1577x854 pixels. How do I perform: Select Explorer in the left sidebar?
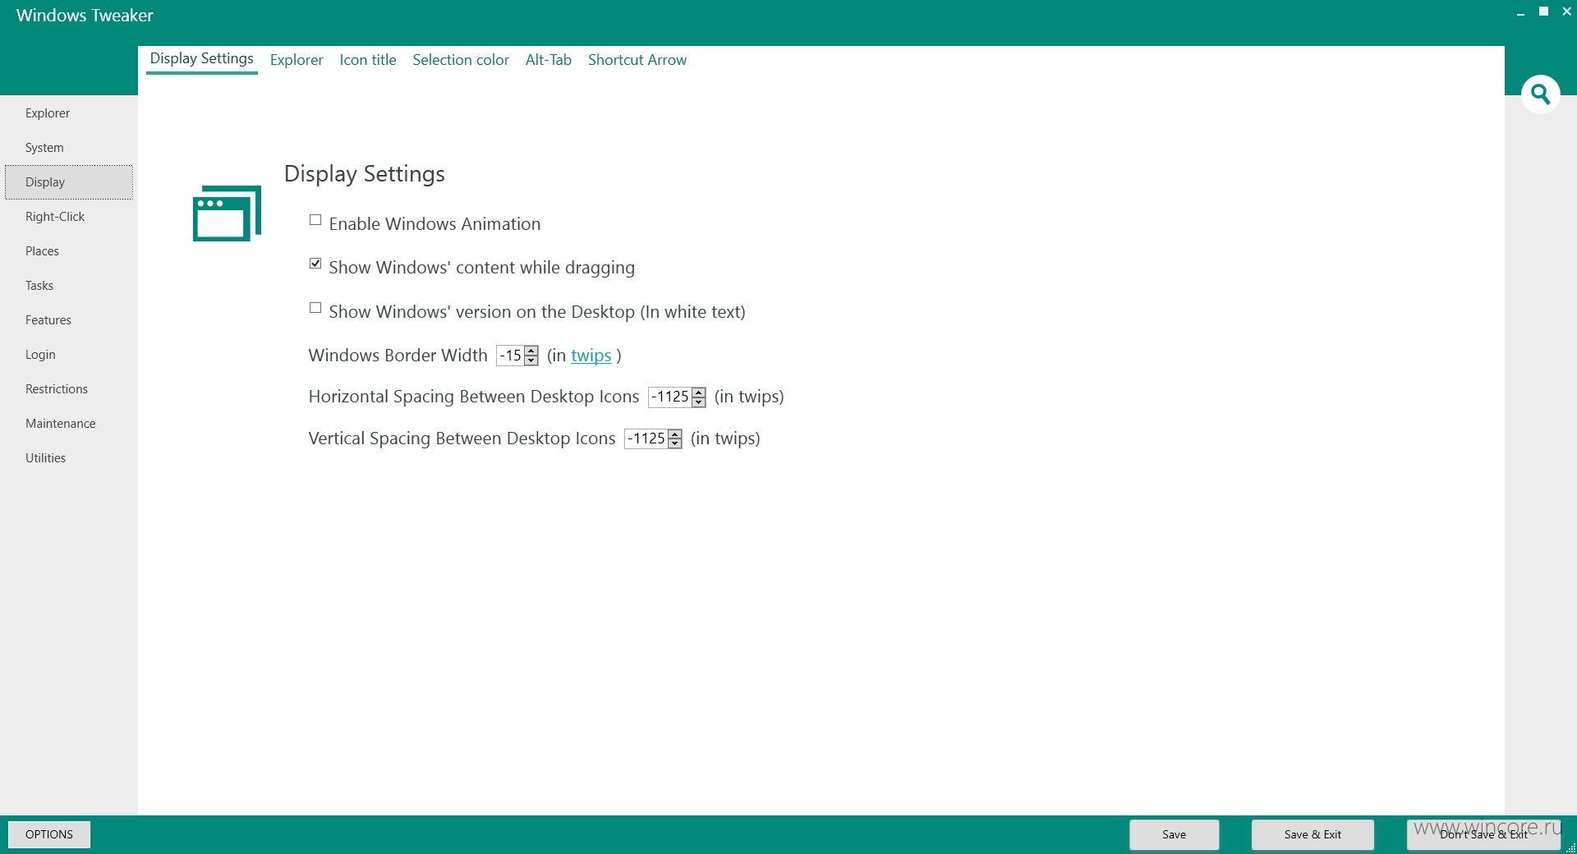[69, 113]
